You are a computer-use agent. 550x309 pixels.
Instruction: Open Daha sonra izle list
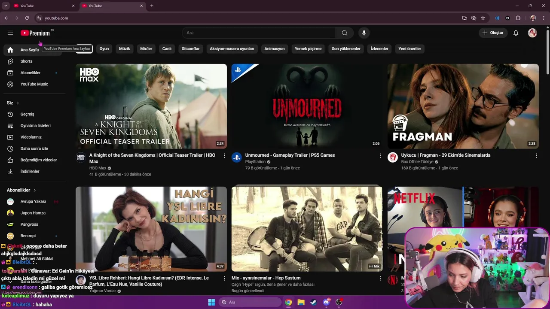(x=33, y=148)
